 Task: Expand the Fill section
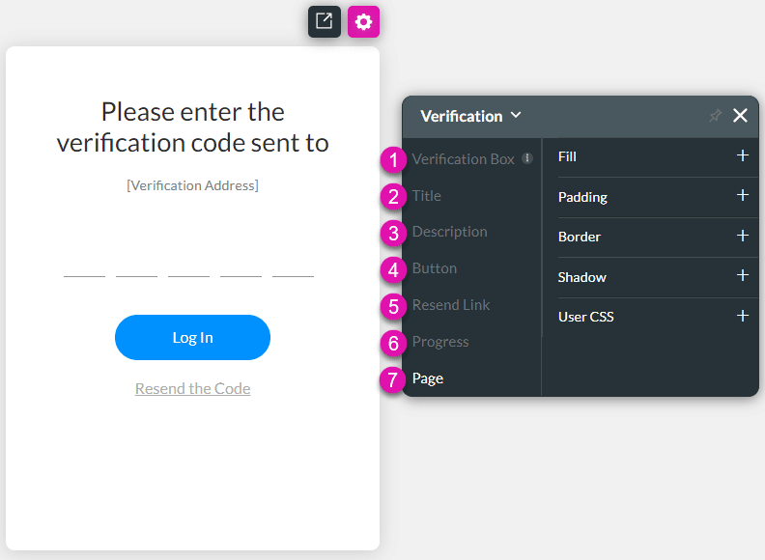[x=742, y=155]
